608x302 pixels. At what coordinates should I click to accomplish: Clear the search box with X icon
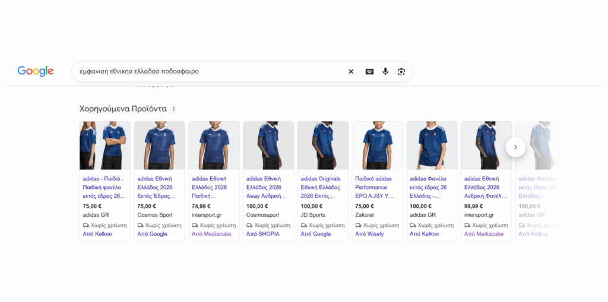(351, 72)
